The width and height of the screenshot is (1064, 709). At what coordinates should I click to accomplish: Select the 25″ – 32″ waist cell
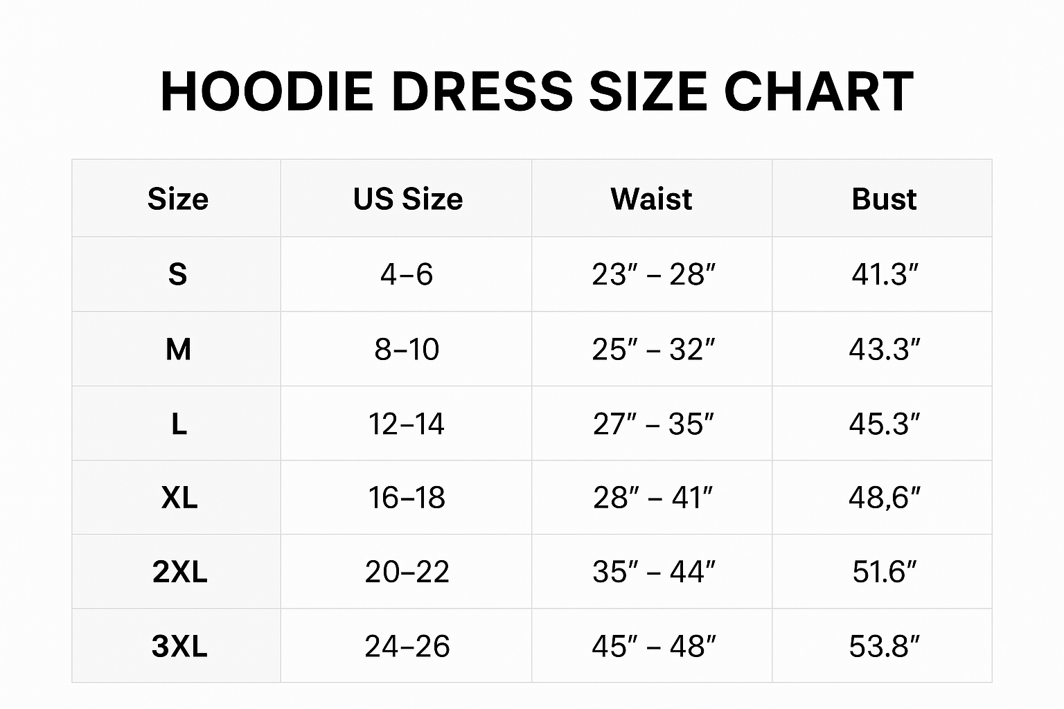(x=653, y=350)
